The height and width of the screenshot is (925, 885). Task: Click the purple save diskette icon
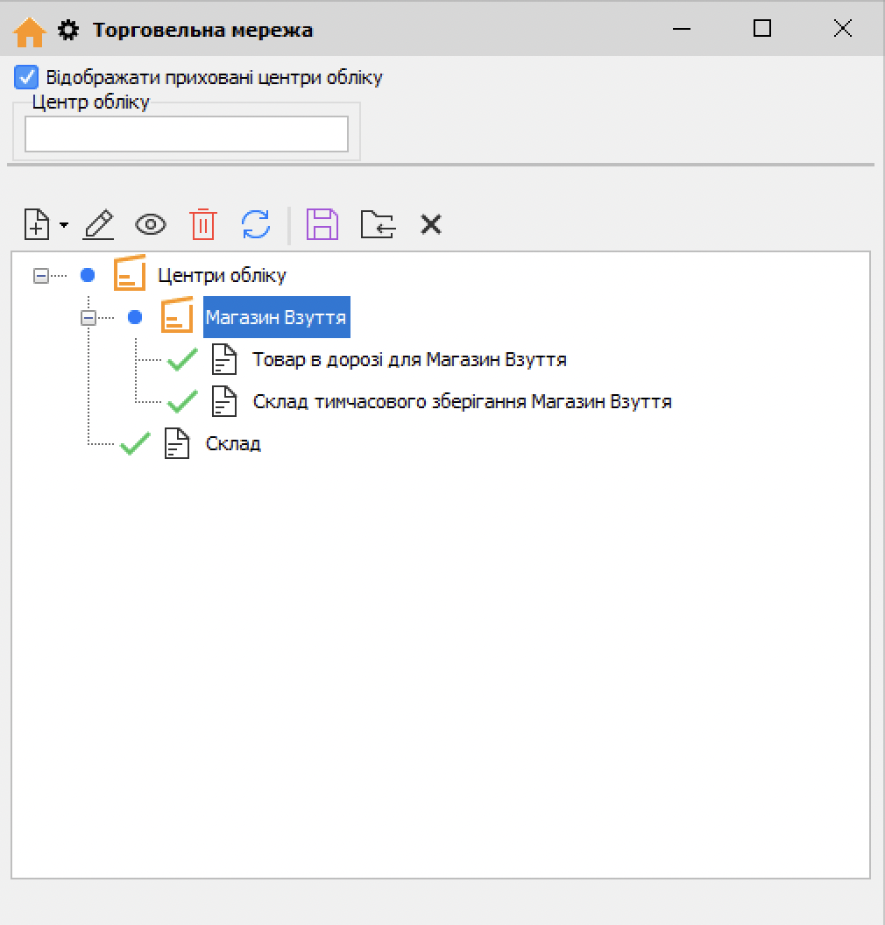tap(322, 225)
